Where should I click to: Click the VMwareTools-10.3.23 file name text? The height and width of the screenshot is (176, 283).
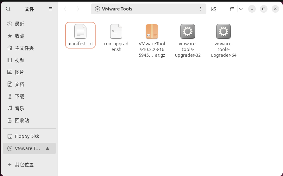coord(152,49)
